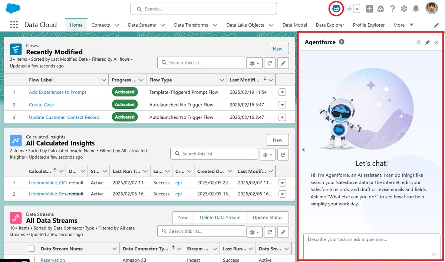Viewport: 445px width, 262px height.
Task: Click the Delete Data Stream button
Action: tap(220, 218)
